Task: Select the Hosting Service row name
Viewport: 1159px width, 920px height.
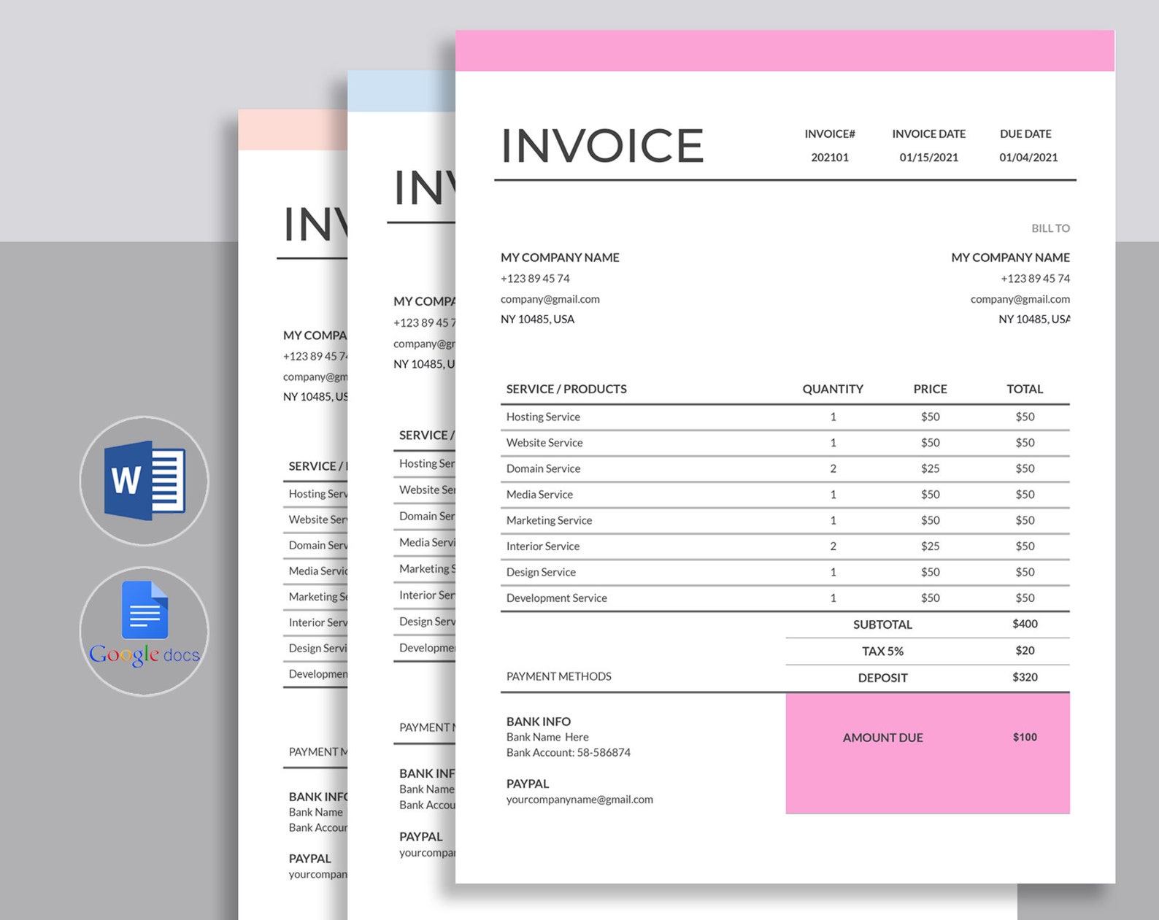Action: (x=543, y=417)
